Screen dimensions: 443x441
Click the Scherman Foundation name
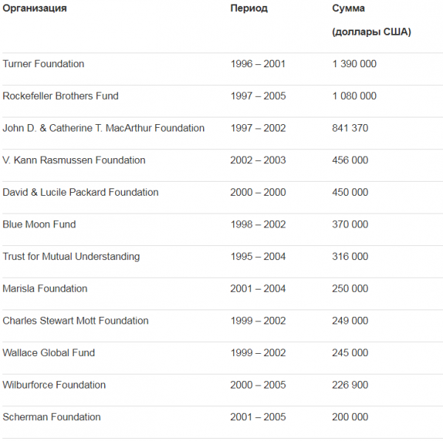click(x=52, y=417)
